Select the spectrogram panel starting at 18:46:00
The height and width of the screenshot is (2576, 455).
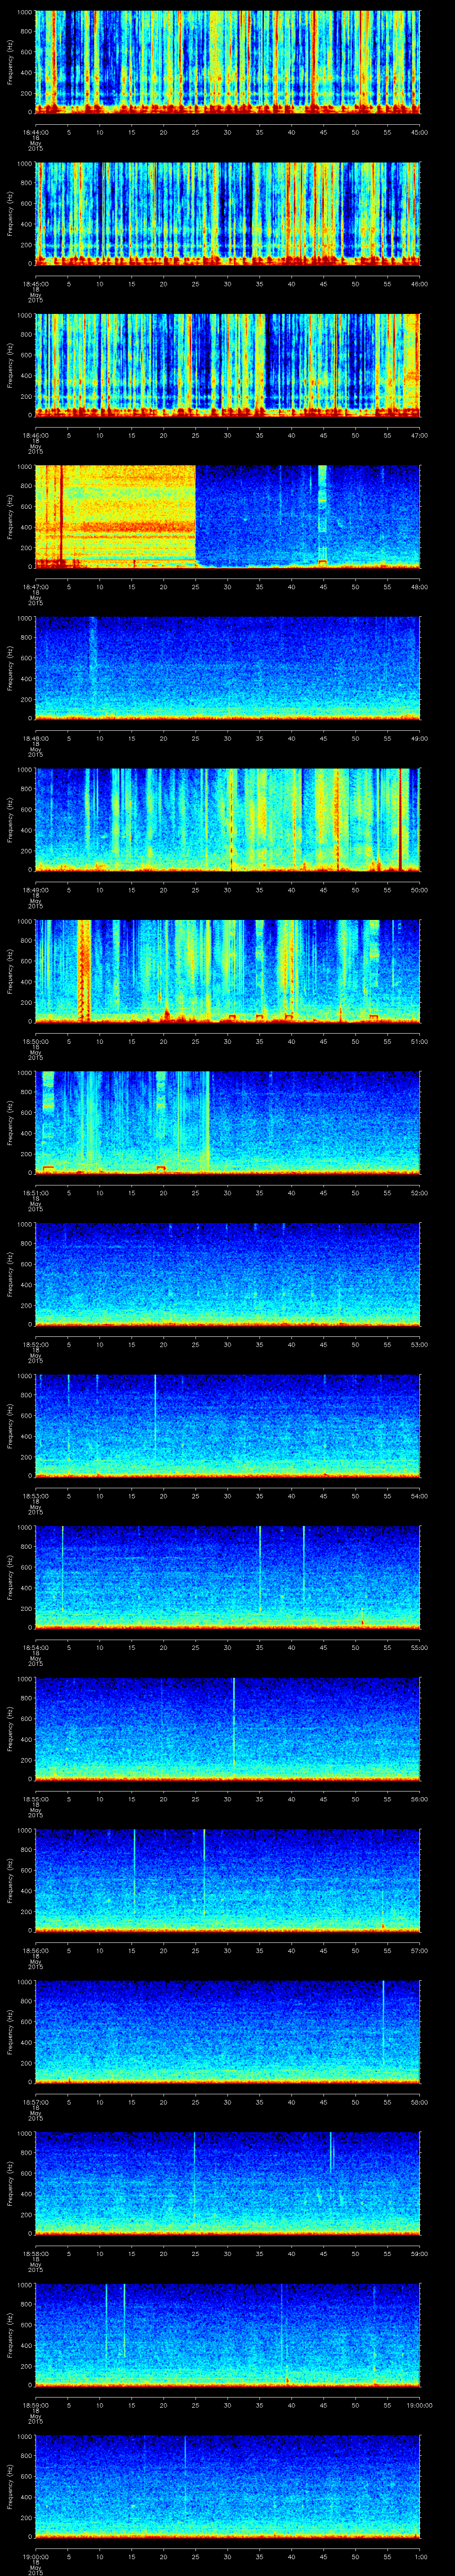(228, 365)
